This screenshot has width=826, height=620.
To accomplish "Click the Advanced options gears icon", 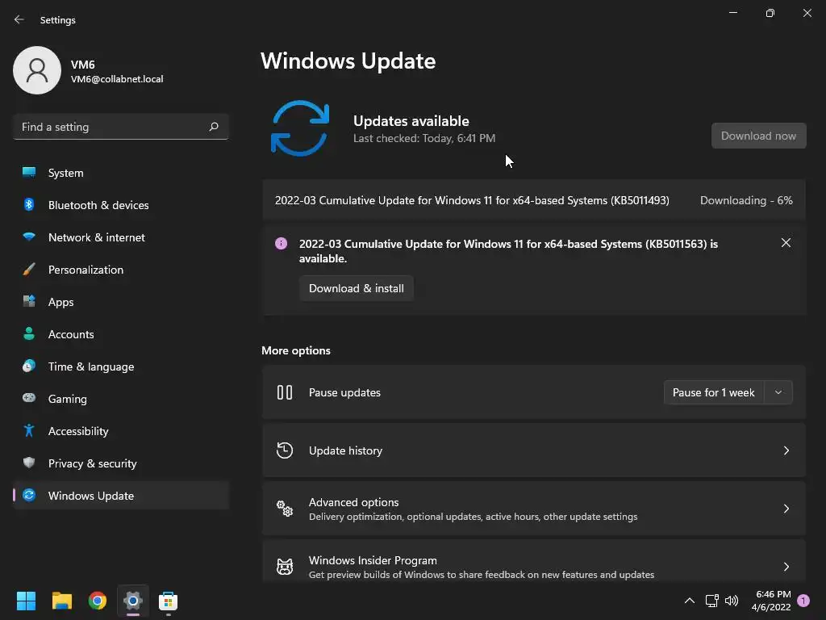I will [x=285, y=509].
